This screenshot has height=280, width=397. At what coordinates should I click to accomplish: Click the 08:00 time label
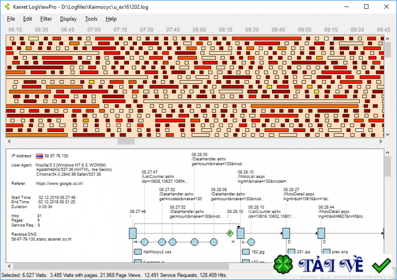click(x=199, y=30)
